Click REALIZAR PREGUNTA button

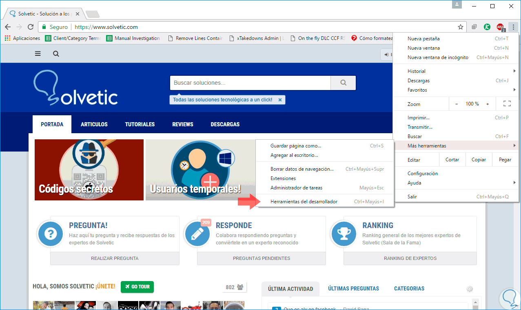115,258
